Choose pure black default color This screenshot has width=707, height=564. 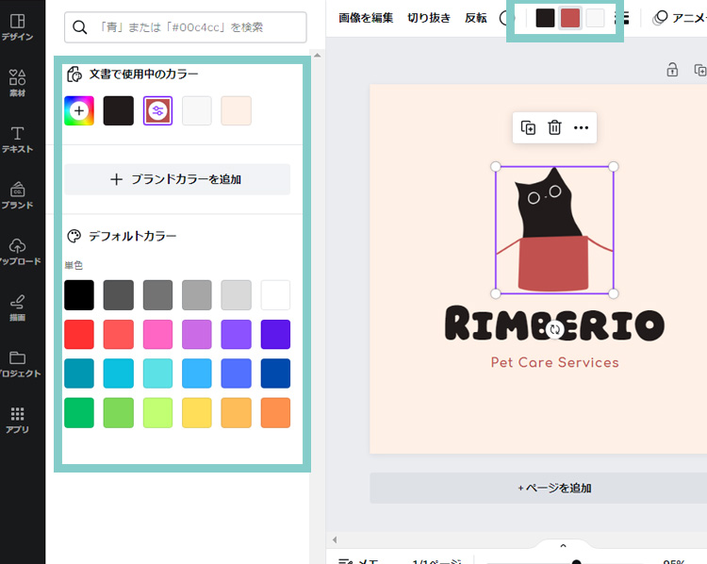[x=79, y=295]
